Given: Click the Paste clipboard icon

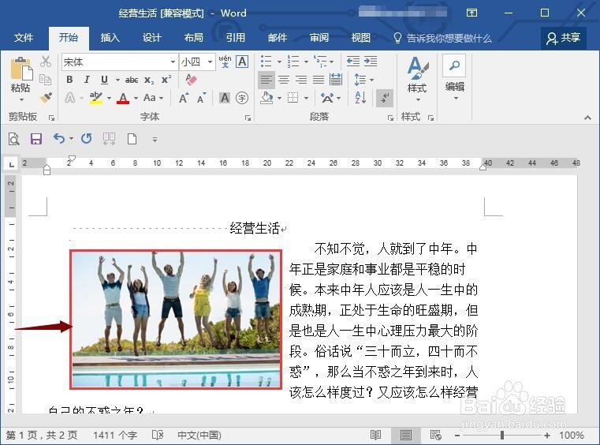Looking at the screenshot, I should click(21, 69).
